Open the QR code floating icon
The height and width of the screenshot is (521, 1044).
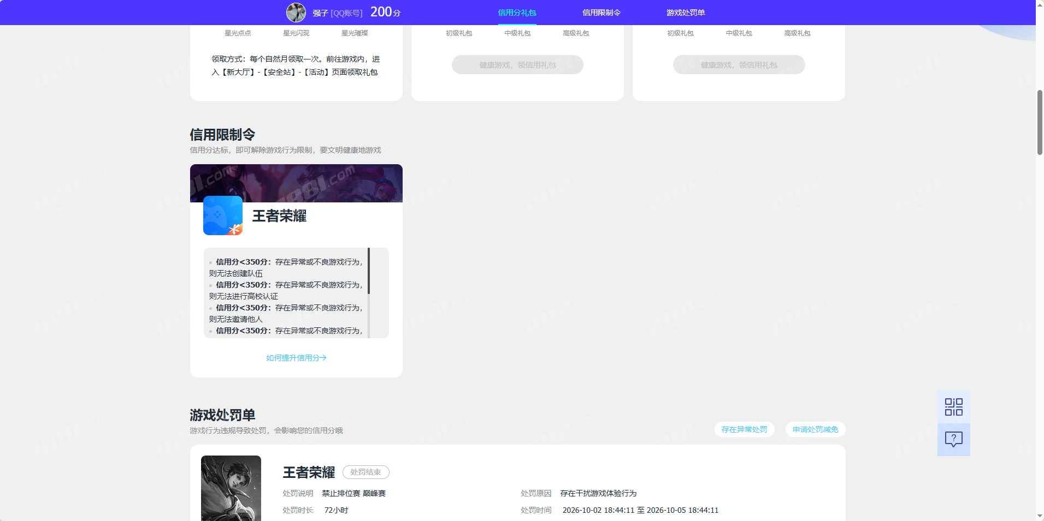pos(954,407)
